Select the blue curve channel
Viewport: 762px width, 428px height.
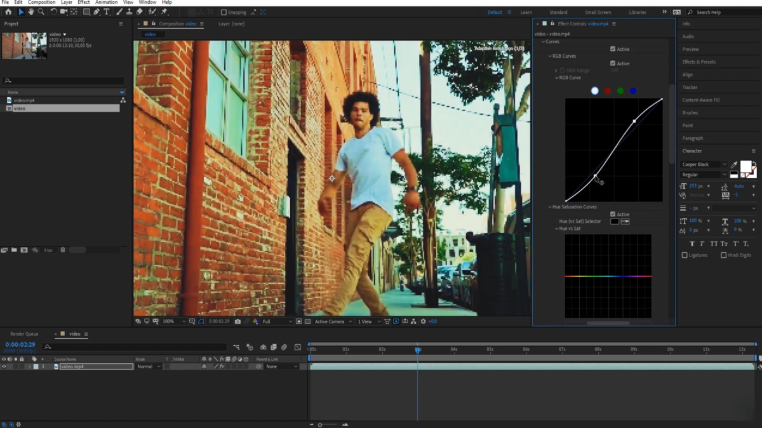[x=633, y=91]
